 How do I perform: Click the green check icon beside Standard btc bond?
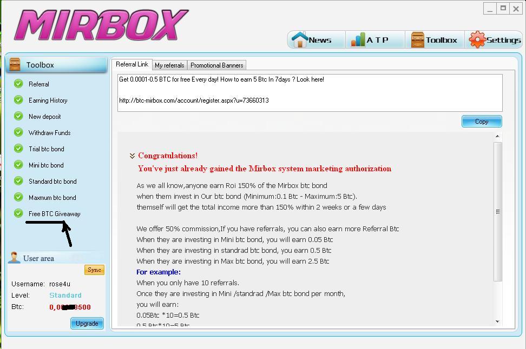point(18,181)
